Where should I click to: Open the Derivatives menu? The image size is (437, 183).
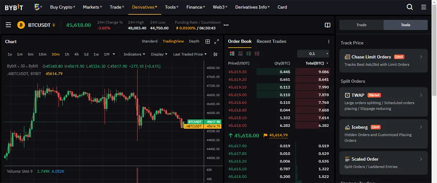click(145, 7)
